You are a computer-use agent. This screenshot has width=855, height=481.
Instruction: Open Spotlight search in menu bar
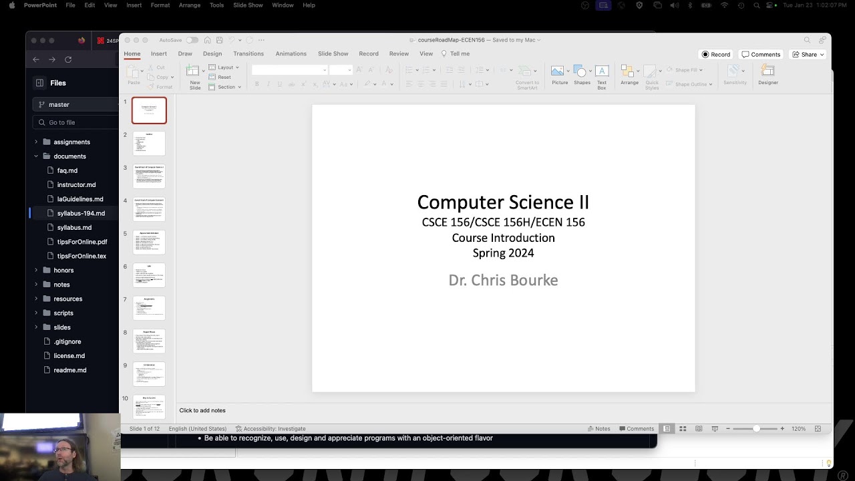point(757,5)
